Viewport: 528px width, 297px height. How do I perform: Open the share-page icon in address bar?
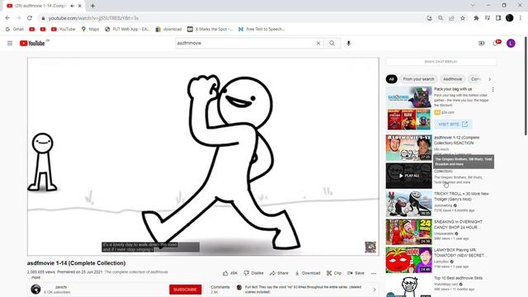tap(451, 18)
